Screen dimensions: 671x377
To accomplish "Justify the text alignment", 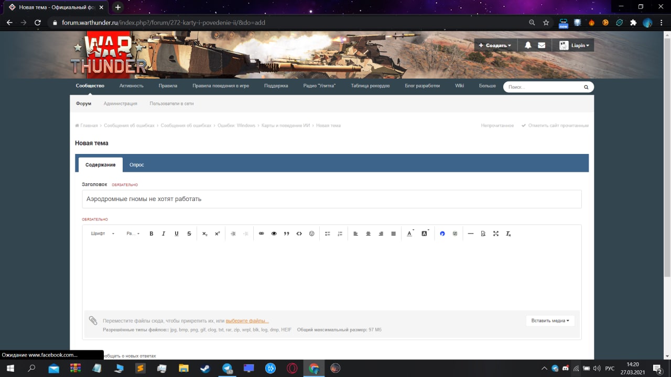I will [394, 234].
